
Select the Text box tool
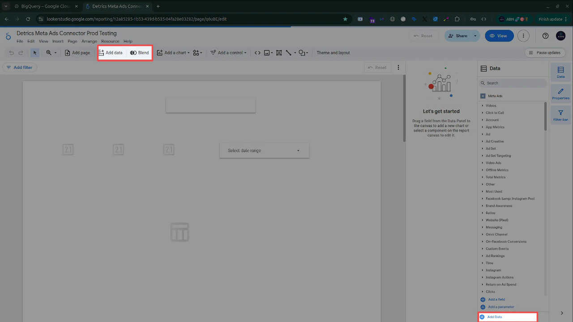[278, 52]
